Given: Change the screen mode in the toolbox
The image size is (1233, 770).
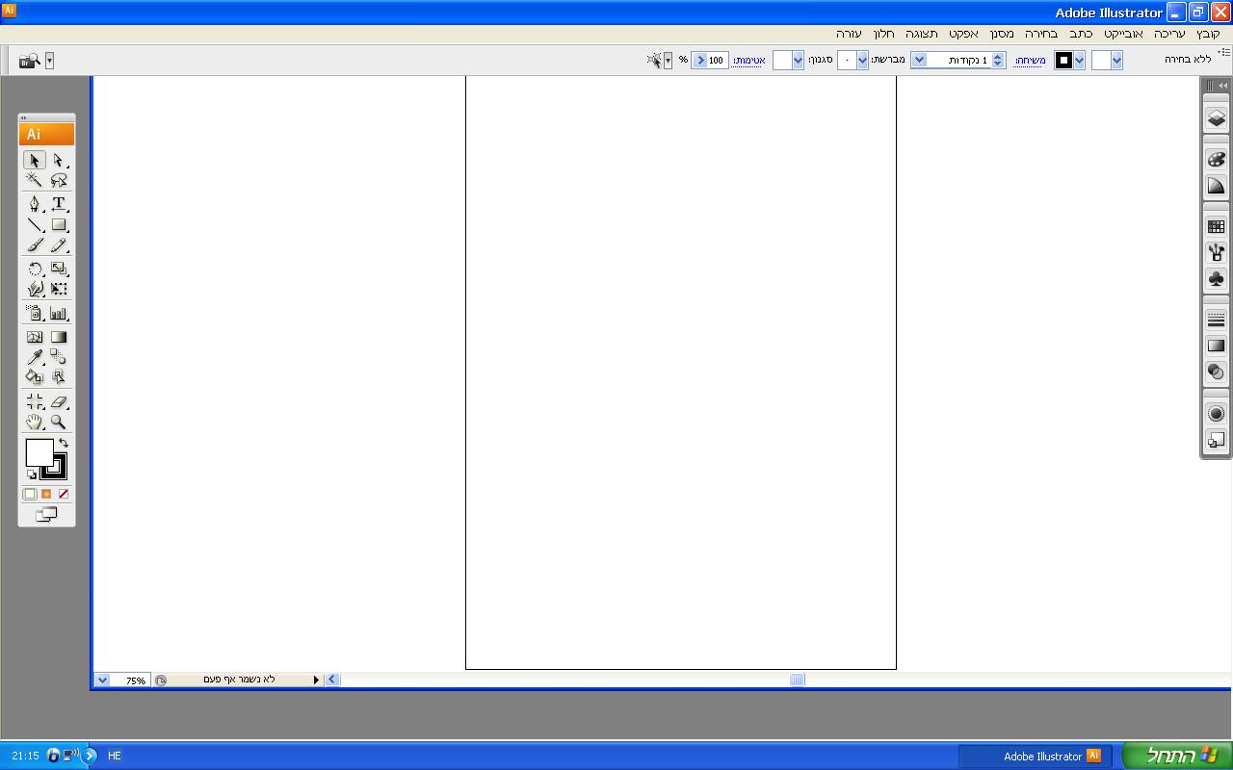Looking at the screenshot, I should [46, 515].
